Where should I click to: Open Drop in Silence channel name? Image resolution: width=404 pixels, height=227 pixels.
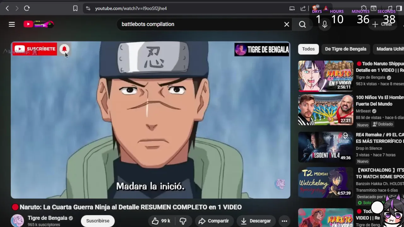pyautogui.click(x=369, y=148)
